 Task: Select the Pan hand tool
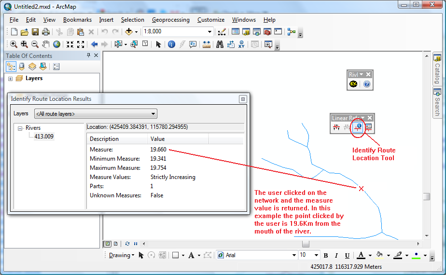coord(45,44)
